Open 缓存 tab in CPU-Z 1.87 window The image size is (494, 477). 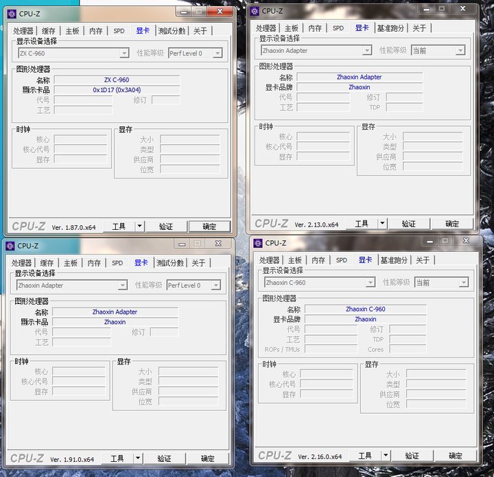49,31
